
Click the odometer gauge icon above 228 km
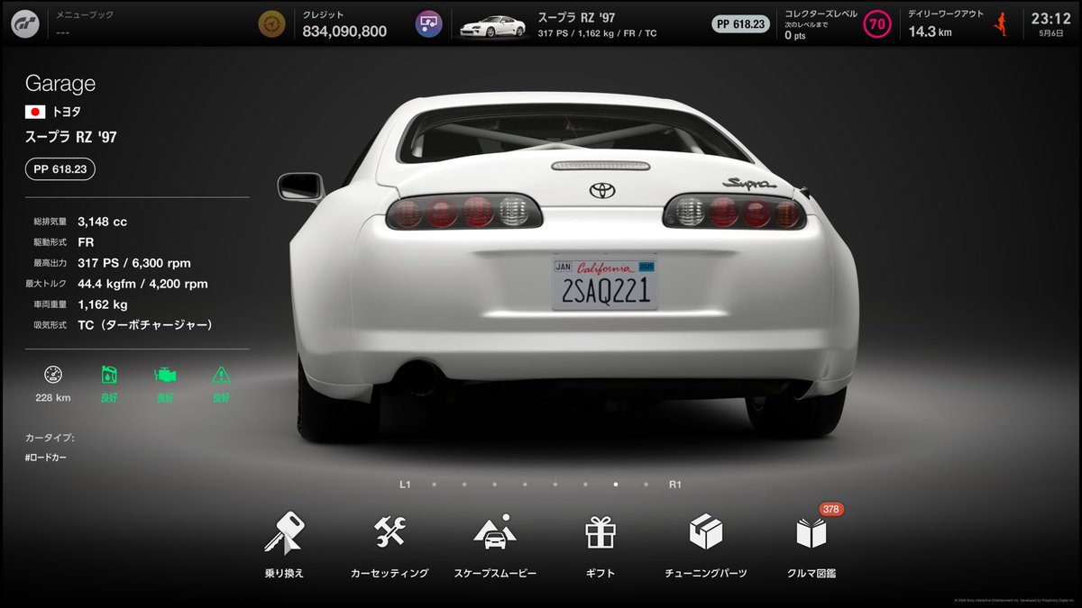pos(53,375)
